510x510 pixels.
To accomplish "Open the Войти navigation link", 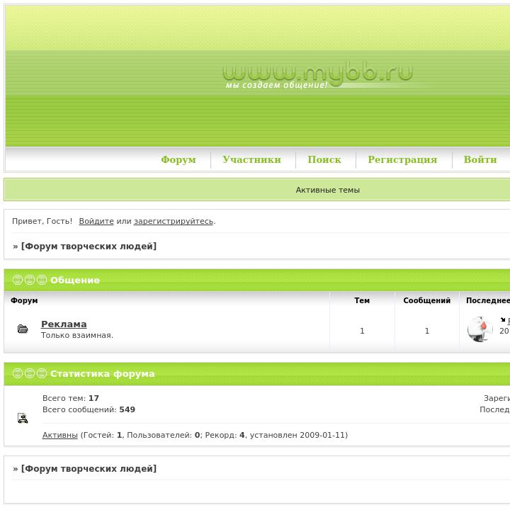I will (480, 159).
